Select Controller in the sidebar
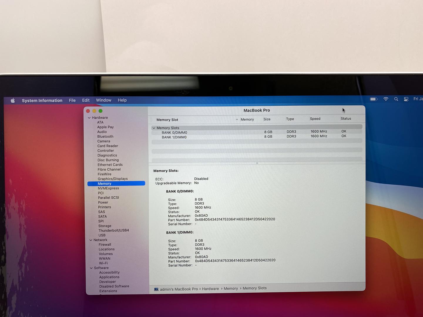 tap(106, 151)
